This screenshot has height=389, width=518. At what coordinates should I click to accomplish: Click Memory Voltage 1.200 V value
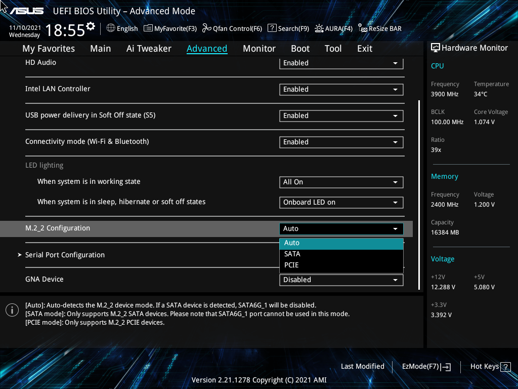(x=484, y=205)
